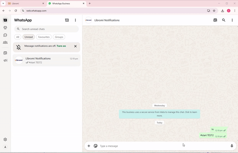The width and height of the screenshot is (238, 153).
Task: Select the All chats filter
Action: pyautogui.click(x=18, y=37)
